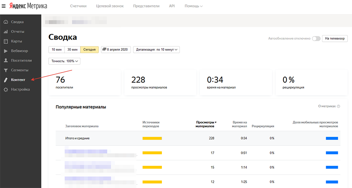Image resolution: width=352 pixels, height=188 pixels.
Task: Open Счетчики in top navigation
Action: click(x=78, y=6)
